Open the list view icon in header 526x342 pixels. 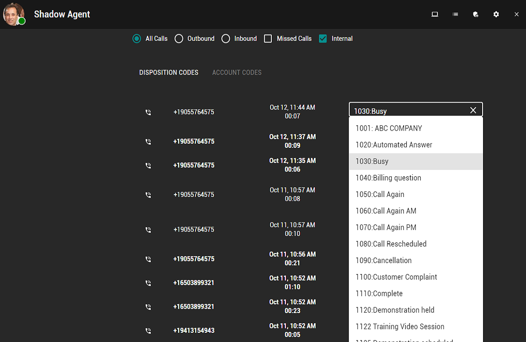coord(455,14)
